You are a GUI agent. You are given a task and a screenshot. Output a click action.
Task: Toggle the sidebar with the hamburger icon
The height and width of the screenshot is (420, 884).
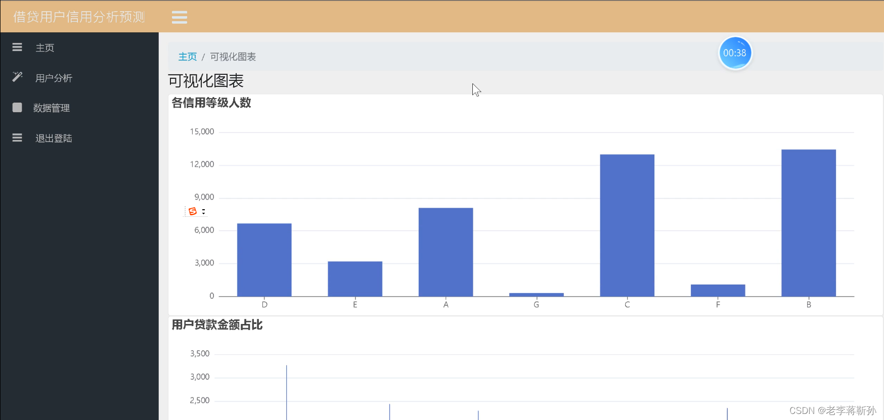(x=180, y=17)
